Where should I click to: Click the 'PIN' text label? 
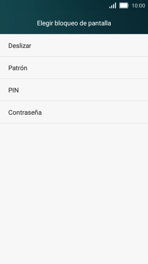coord(14,90)
